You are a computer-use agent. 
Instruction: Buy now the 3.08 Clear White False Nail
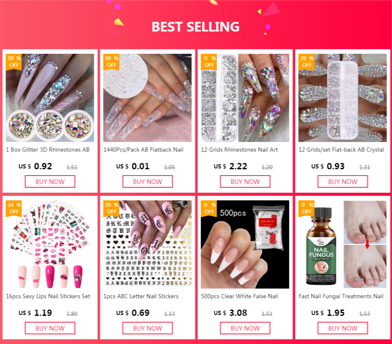(x=245, y=328)
